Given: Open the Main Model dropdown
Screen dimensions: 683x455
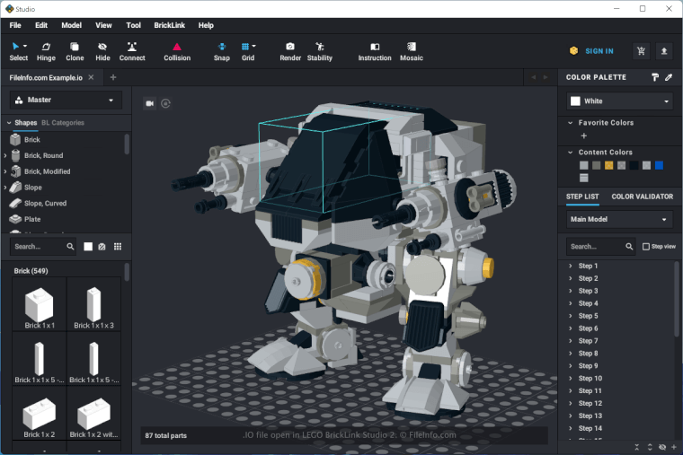Looking at the screenshot, I should (x=619, y=219).
